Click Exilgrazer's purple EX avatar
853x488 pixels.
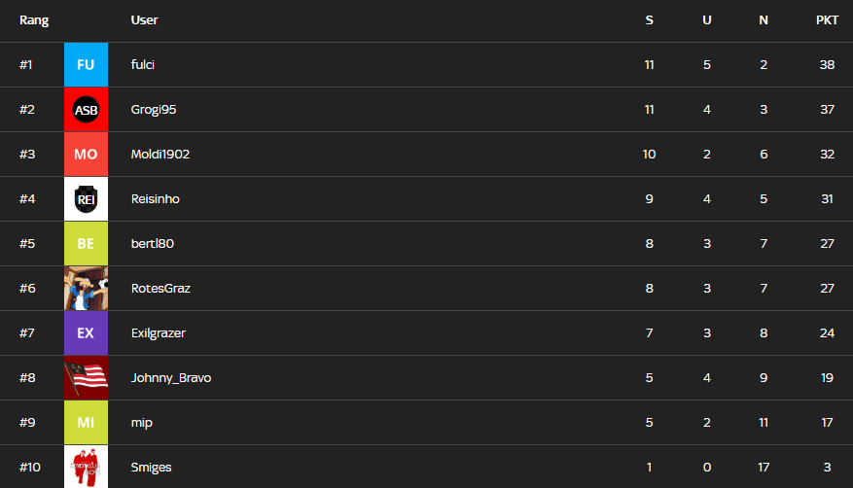pyautogui.click(x=86, y=333)
